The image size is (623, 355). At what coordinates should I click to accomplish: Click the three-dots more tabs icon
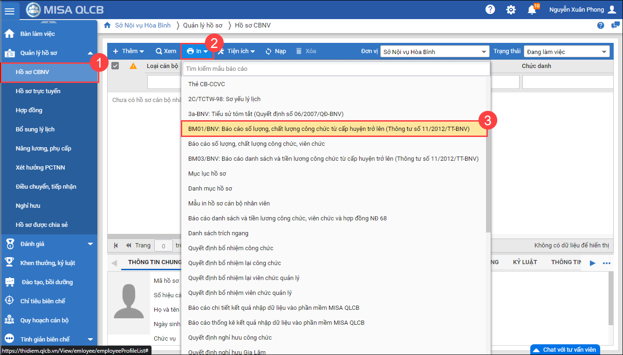coord(606,263)
